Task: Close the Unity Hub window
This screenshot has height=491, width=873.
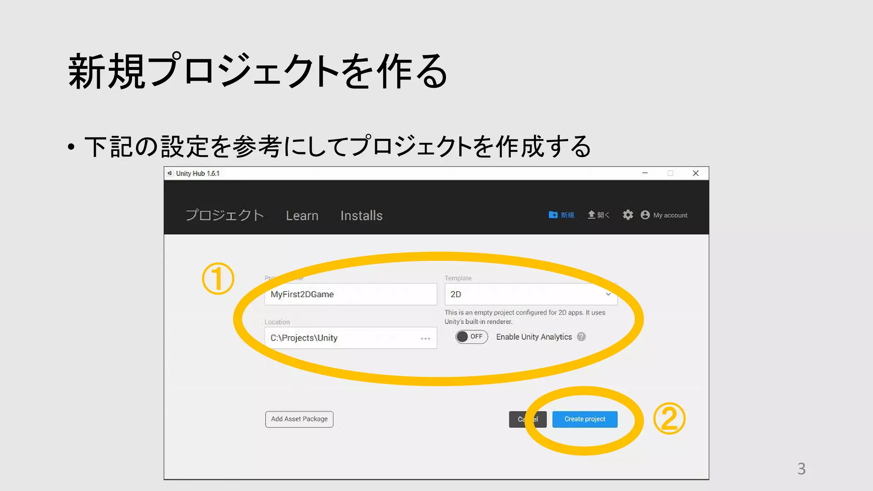Action: pos(696,173)
